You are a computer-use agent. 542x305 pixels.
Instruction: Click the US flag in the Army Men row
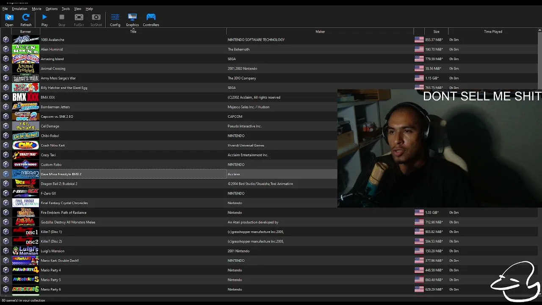pos(419,78)
